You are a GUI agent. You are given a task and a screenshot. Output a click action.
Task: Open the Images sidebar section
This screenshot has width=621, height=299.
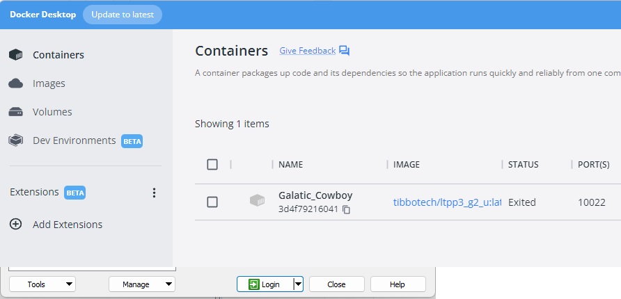(x=49, y=83)
